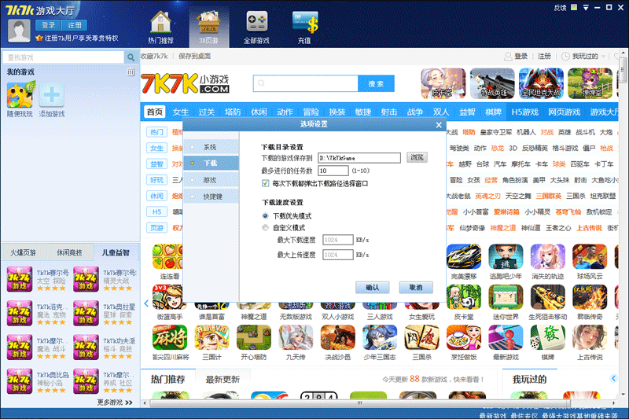The width and height of the screenshot is (629, 419).
Task: Select H5游戏 in the nav bar
Action: click(x=524, y=112)
